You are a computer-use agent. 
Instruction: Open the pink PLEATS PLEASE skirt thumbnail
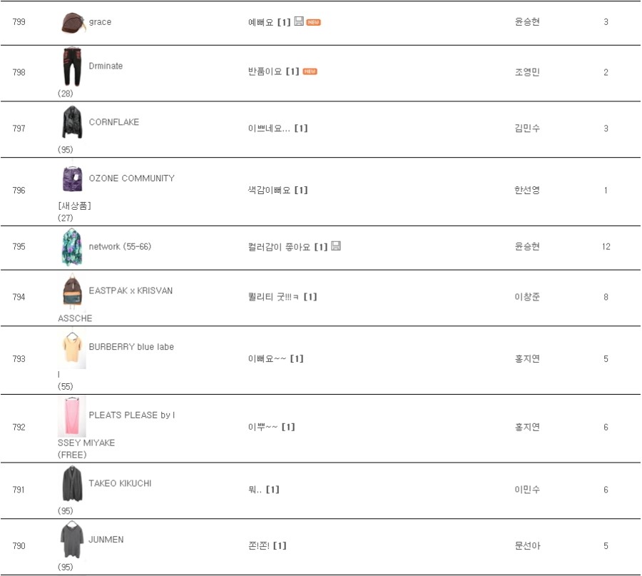[x=72, y=416]
